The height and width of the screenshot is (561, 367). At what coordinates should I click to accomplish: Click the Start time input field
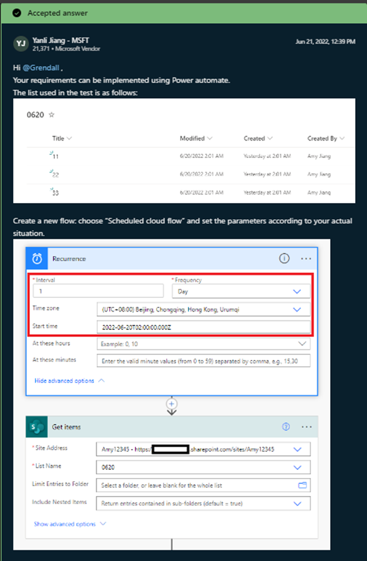pos(203,327)
